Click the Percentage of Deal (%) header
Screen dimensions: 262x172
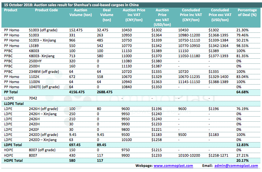(247, 12)
